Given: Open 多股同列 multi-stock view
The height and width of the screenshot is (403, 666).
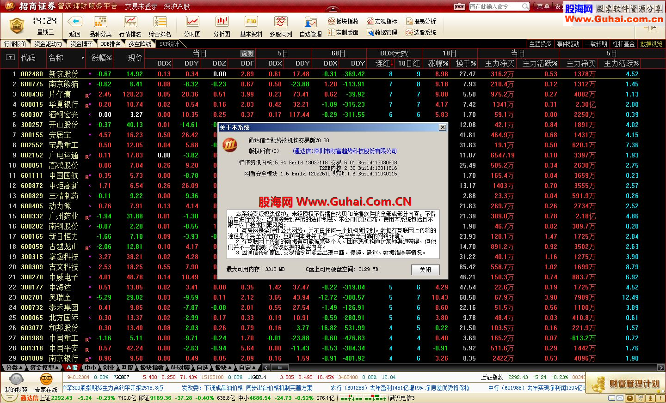Looking at the screenshot, I should click(x=281, y=22).
